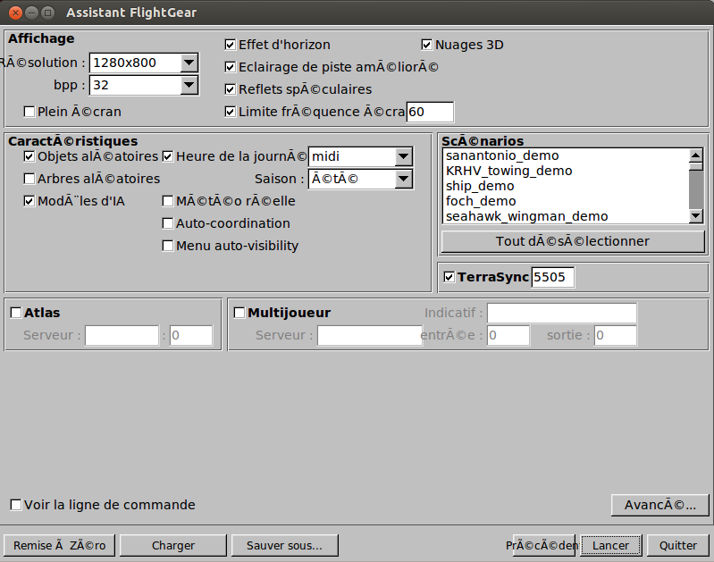Image resolution: width=714 pixels, height=562 pixels.
Task: Click the scenarios list scrollbar thumb
Action: tap(695, 166)
